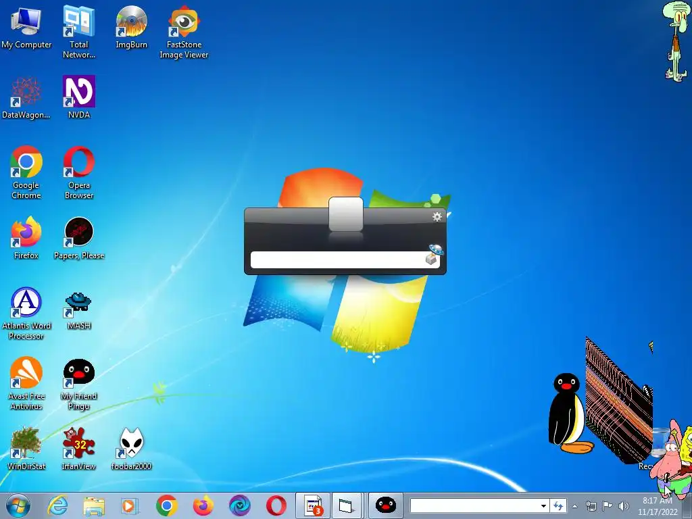Launch Opera from the taskbar

click(276, 505)
